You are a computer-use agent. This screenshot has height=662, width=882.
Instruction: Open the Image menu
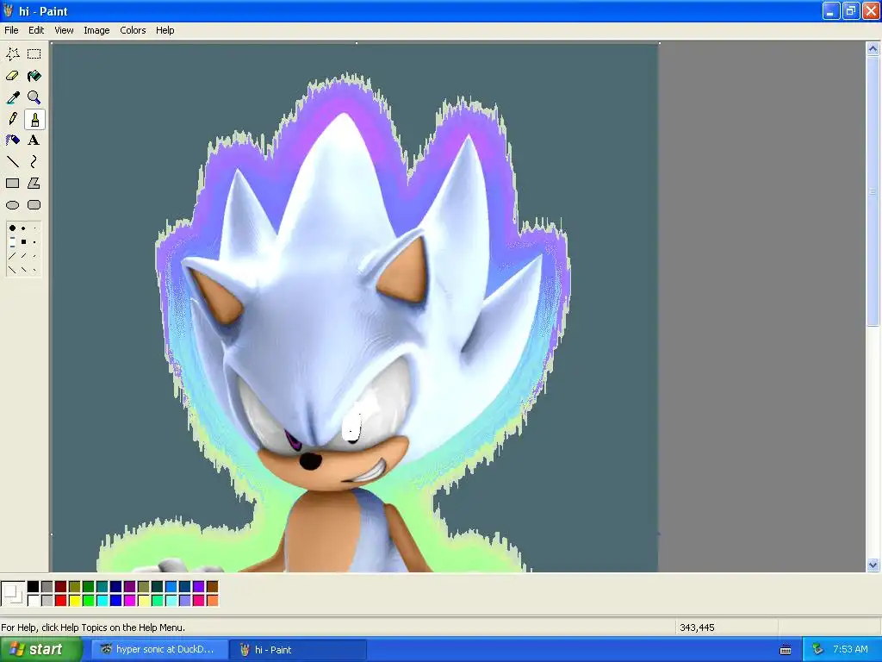96,30
